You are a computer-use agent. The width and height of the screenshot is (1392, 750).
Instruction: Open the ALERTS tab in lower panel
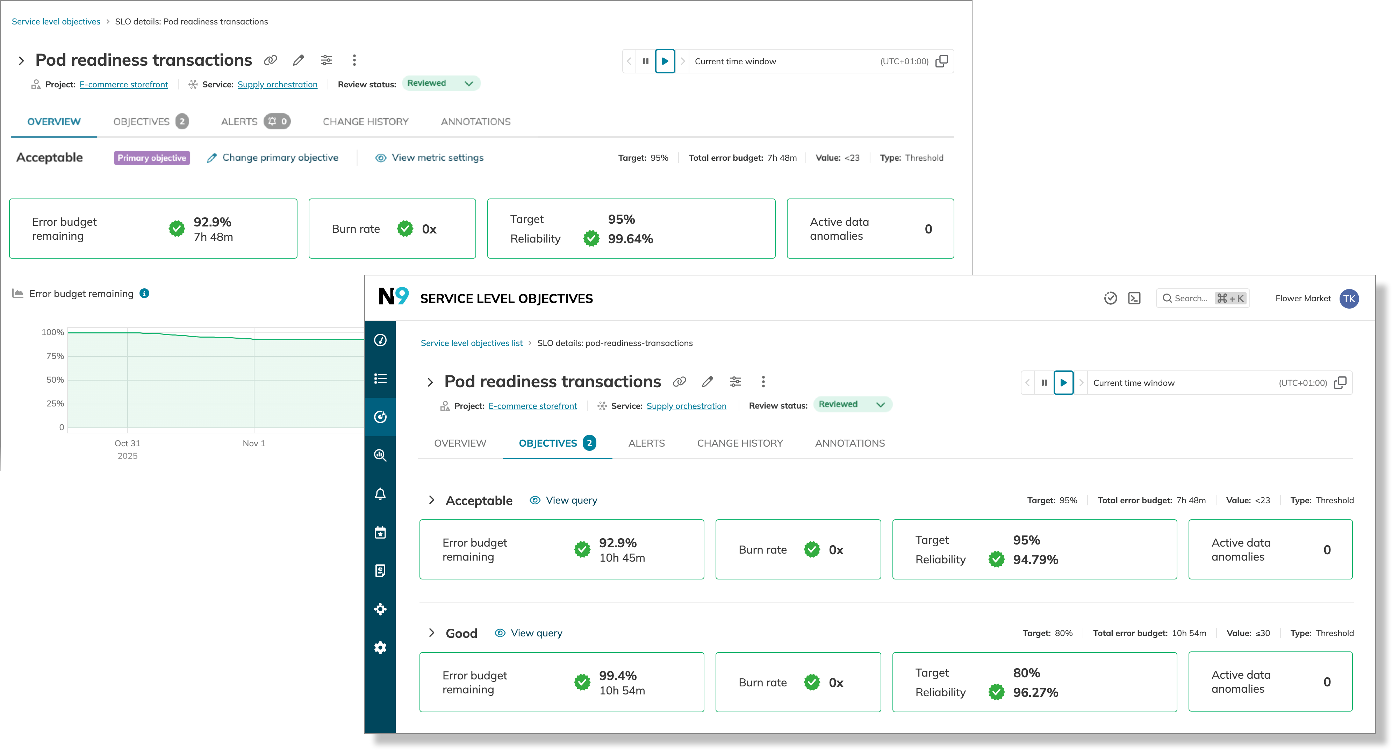coord(646,443)
